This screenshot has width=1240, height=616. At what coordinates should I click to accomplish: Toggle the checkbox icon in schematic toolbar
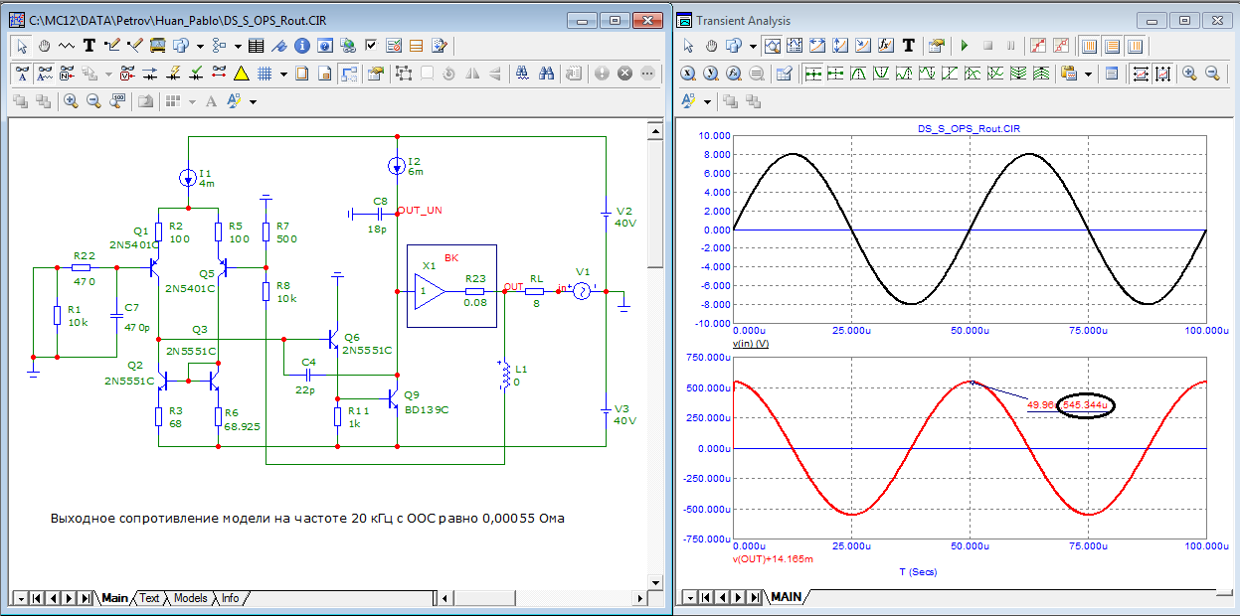(371, 46)
